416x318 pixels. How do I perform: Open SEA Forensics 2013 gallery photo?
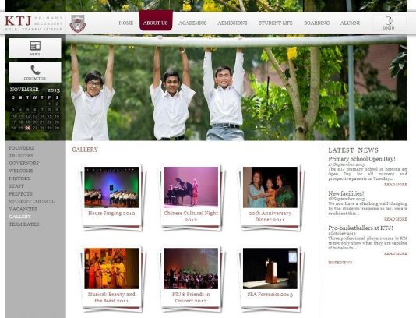pos(270,268)
